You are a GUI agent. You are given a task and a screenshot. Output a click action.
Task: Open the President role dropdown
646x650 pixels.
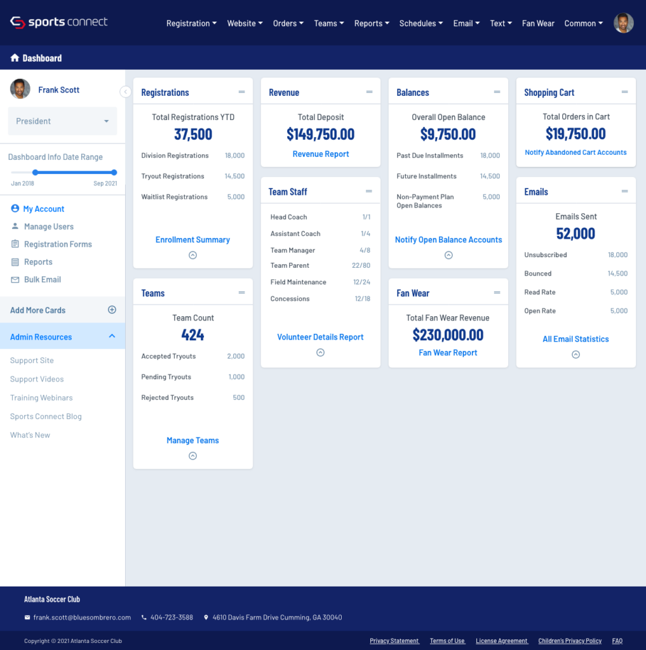(62, 121)
